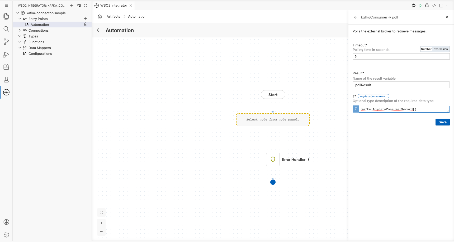Go back from kafkaConsumer poll panel
The height and width of the screenshot is (242, 454).
(x=356, y=17)
